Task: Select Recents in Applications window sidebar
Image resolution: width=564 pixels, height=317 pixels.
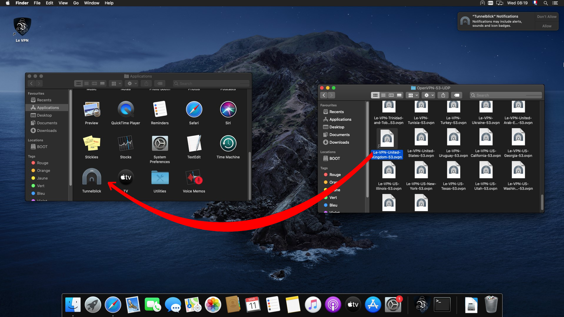Action: (x=44, y=100)
